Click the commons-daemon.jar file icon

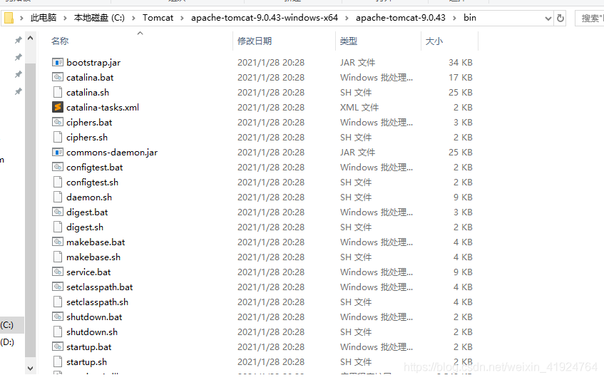point(57,152)
